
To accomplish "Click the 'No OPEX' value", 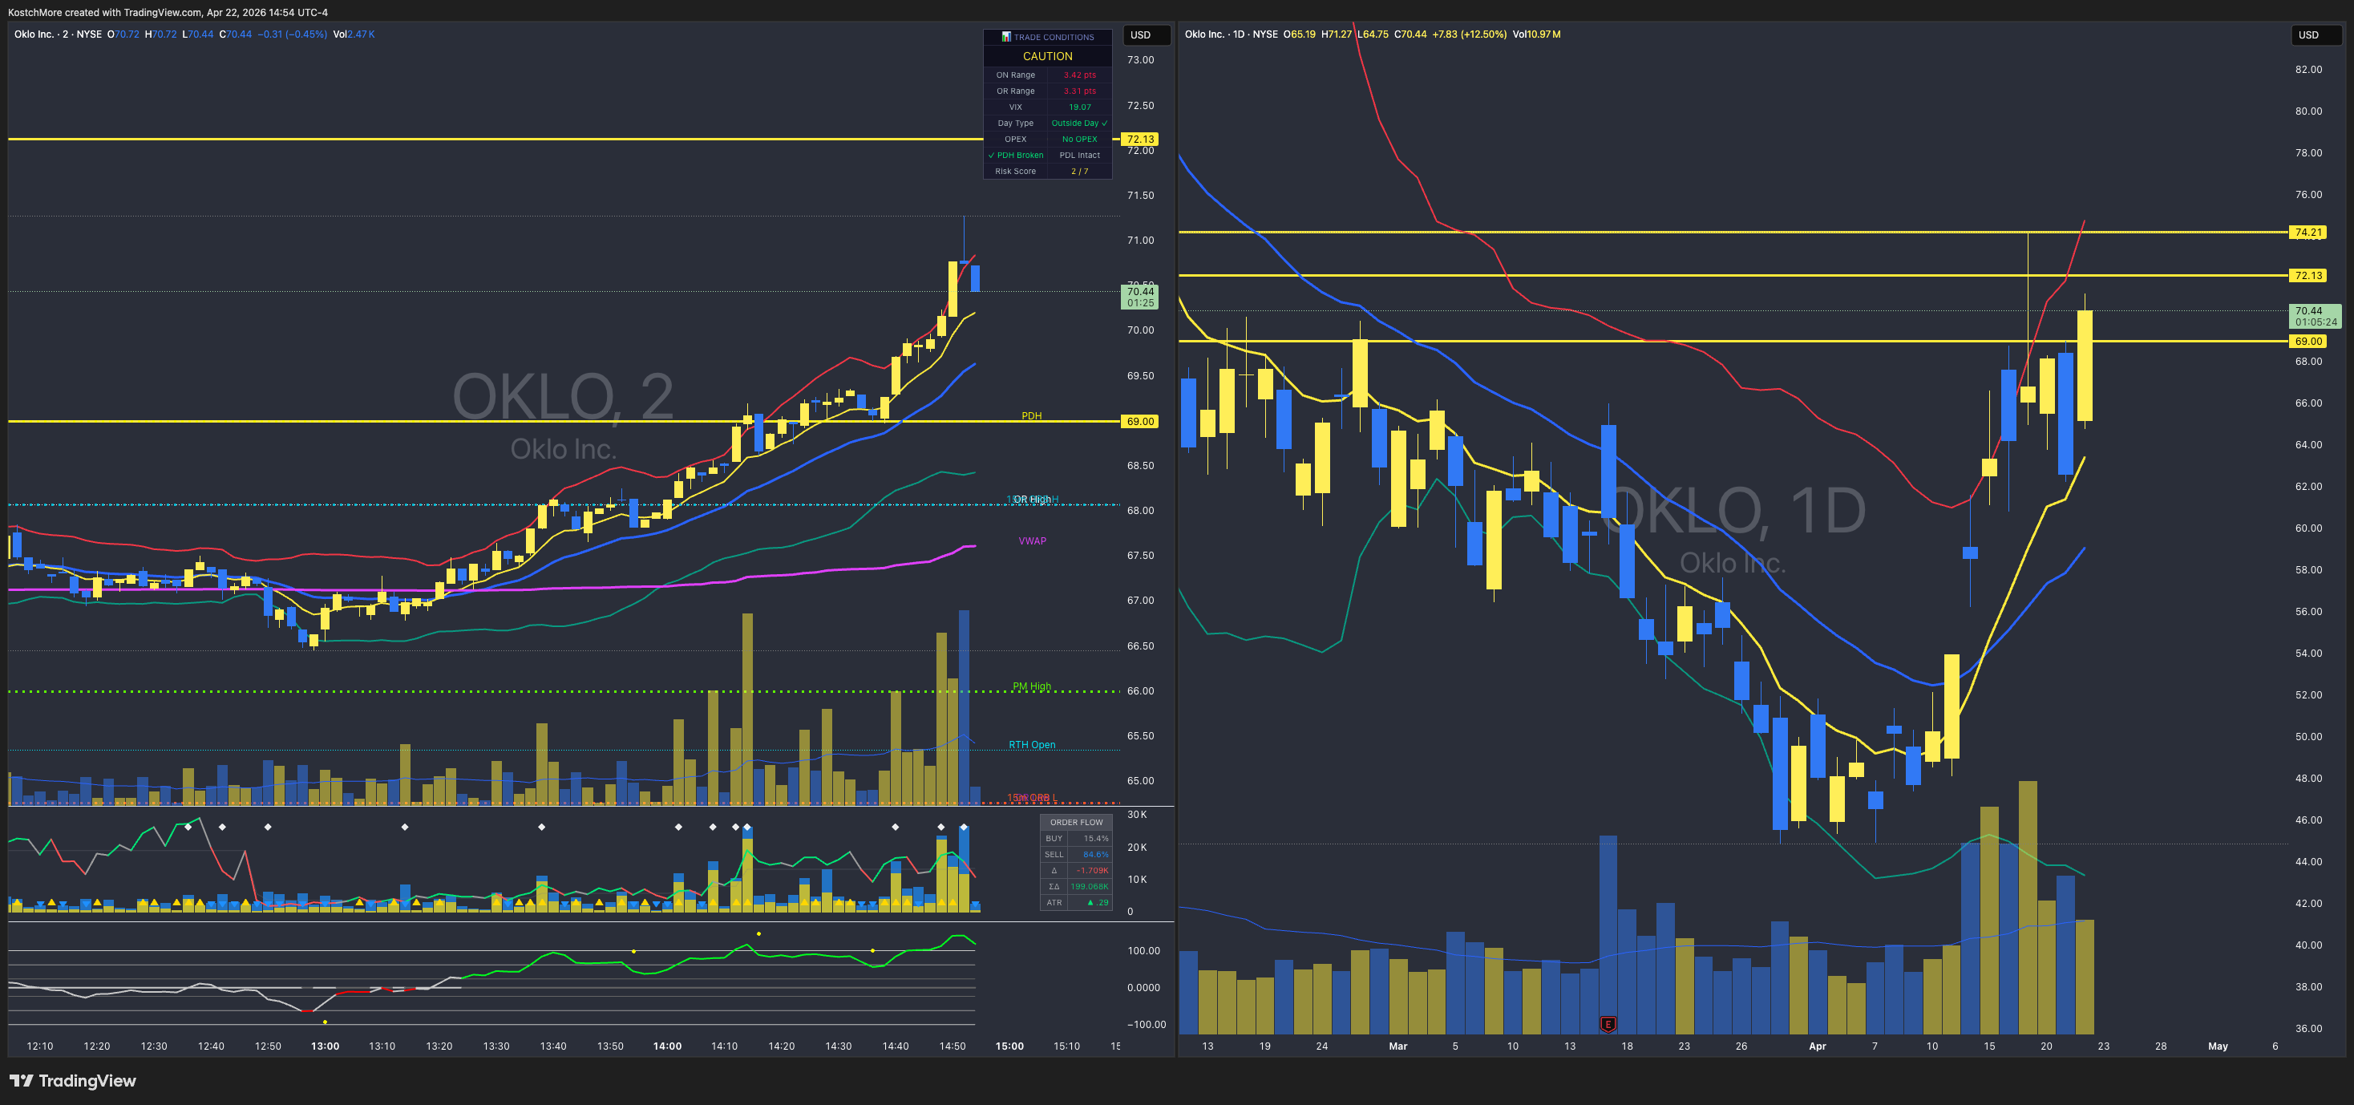I will (1079, 139).
